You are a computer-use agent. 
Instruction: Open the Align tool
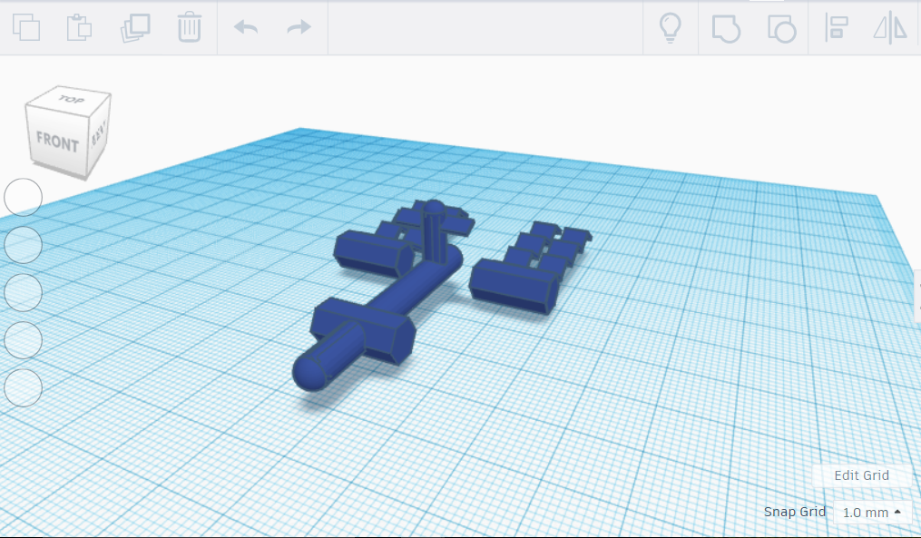(x=837, y=27)
